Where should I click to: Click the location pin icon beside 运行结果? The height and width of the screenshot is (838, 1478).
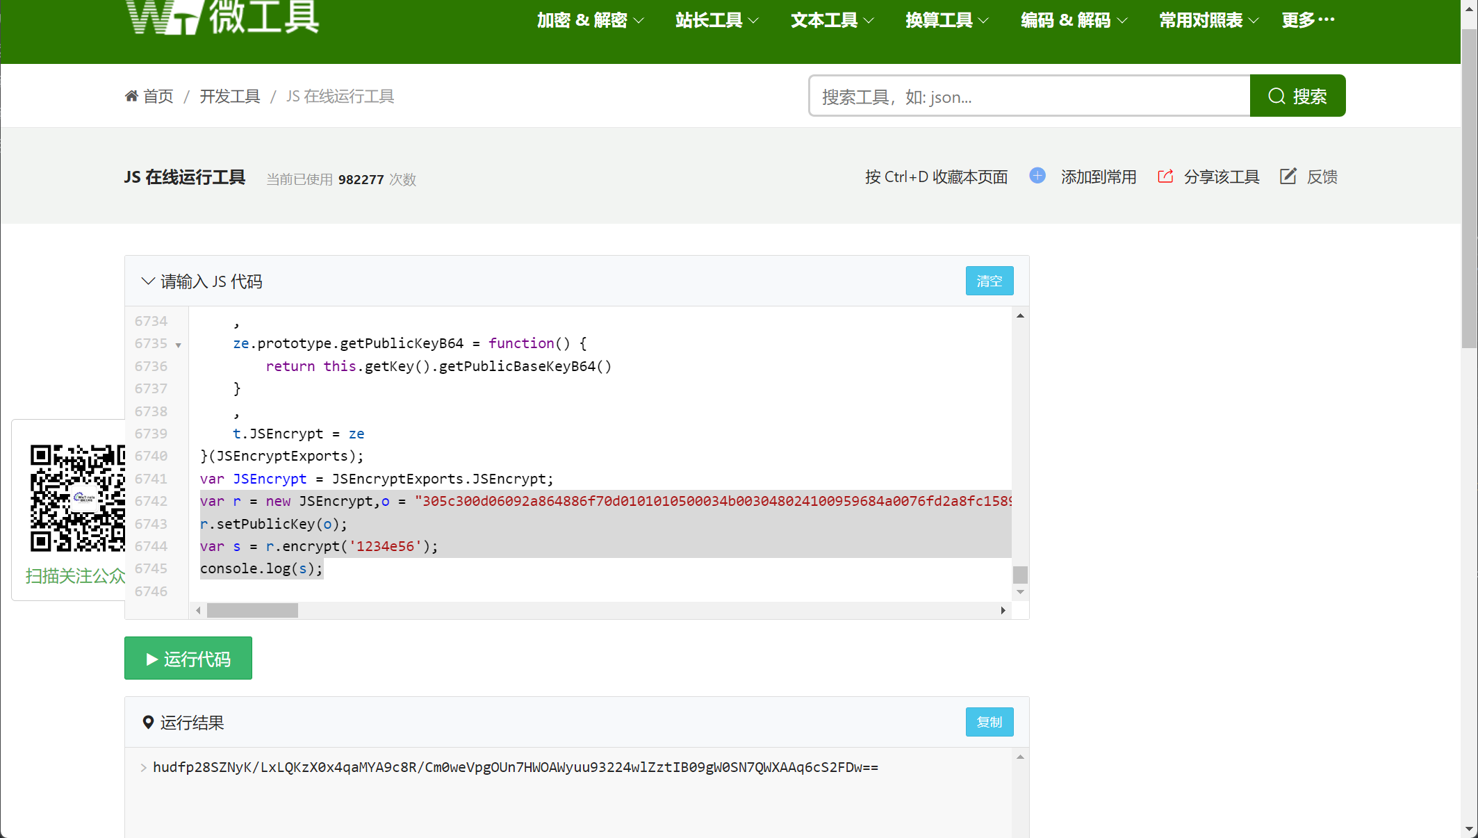148,723
